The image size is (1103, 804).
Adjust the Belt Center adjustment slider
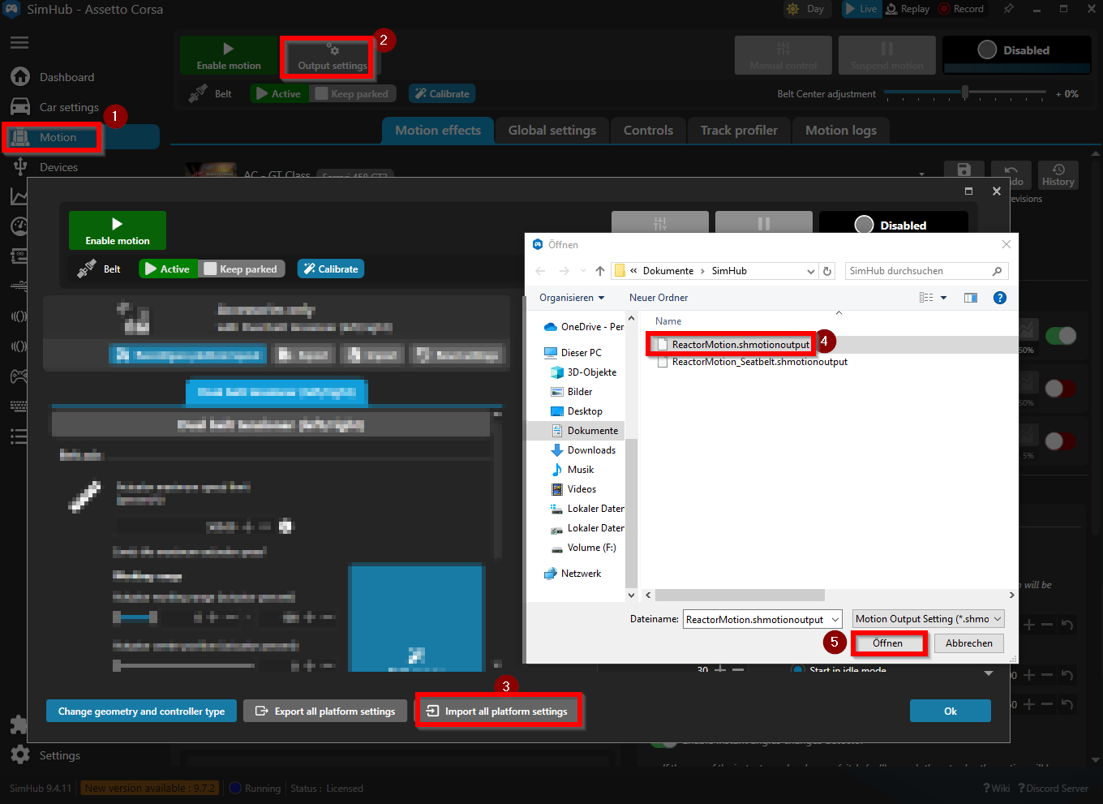964,93
